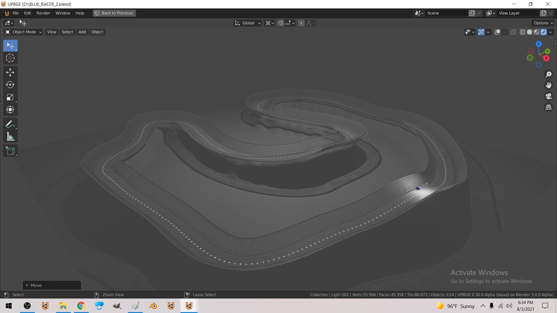
Task: Click the Scene name field
Action: (447, 13)
